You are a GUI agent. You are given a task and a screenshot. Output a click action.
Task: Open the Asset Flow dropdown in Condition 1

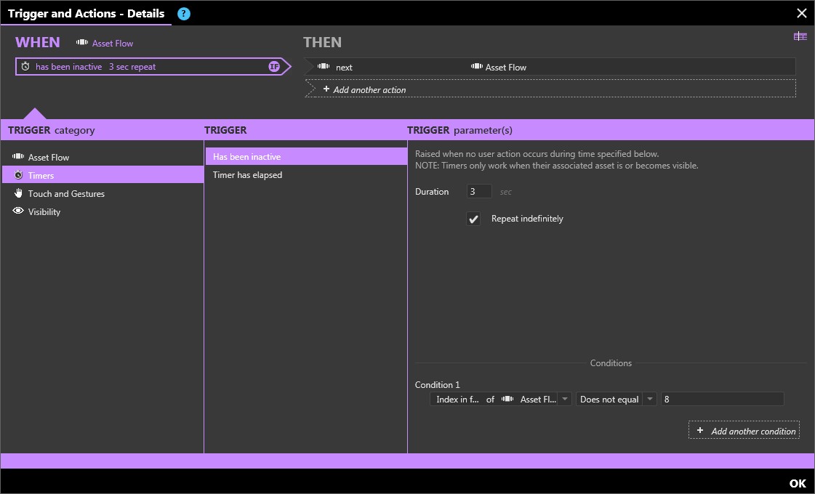(565, 399)
